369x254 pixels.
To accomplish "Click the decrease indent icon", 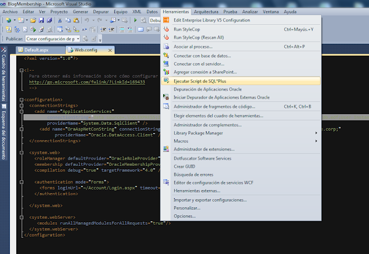I will [103, 29].
